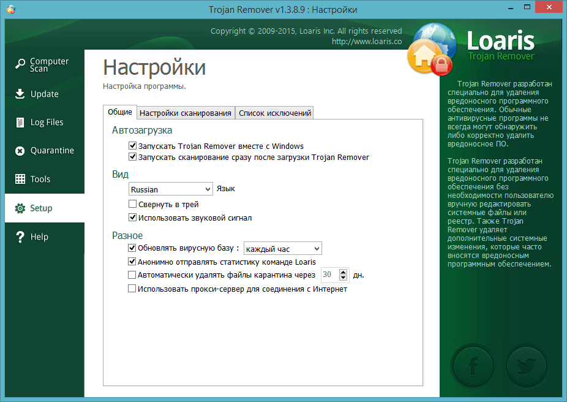
Task: Click the Help question mark icon
Action: click(x=20, y=237)
